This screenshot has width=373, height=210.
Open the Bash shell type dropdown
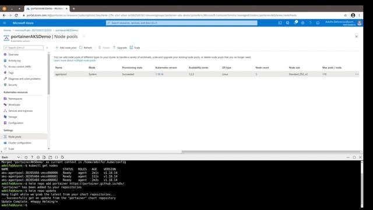pyautogui.click(x=10, y=157)
